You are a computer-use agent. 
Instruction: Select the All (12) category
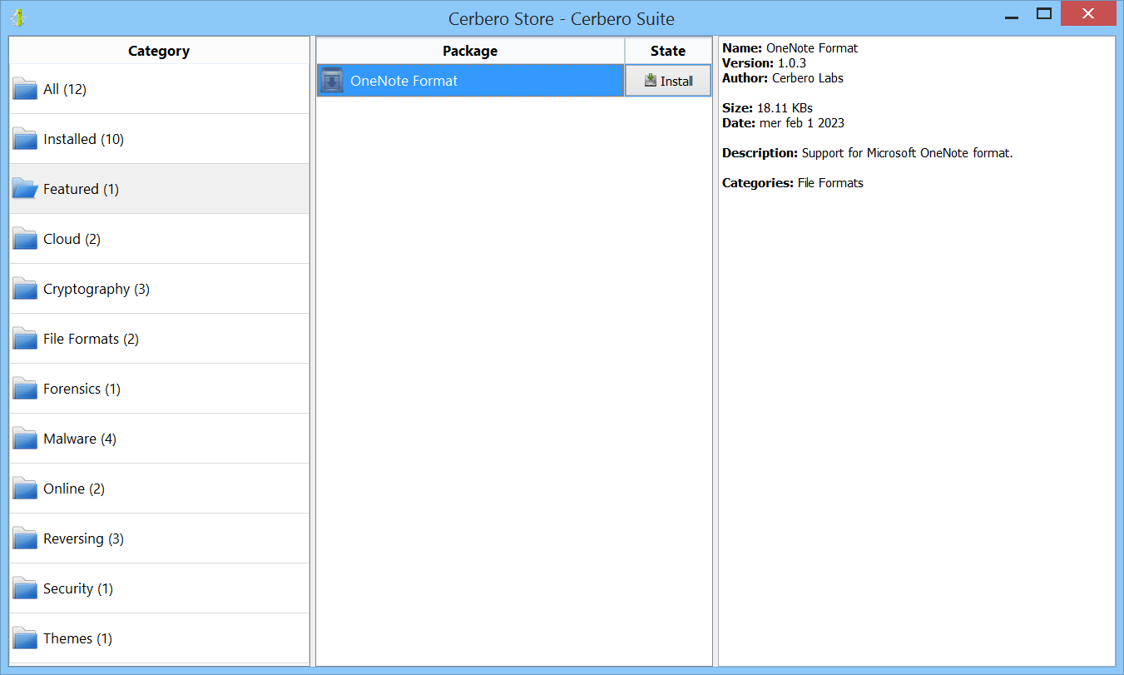pyautogui.click(x=159, y=89)
